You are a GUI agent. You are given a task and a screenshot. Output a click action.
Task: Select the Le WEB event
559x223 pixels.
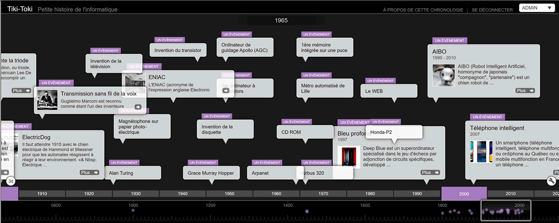tap(389, 91)
